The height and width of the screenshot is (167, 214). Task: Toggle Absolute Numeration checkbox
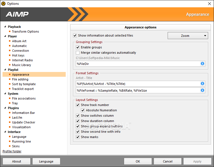click(83, 110)
